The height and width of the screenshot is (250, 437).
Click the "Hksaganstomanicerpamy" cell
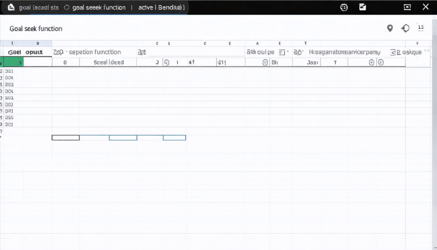click(x=345, y=52)
